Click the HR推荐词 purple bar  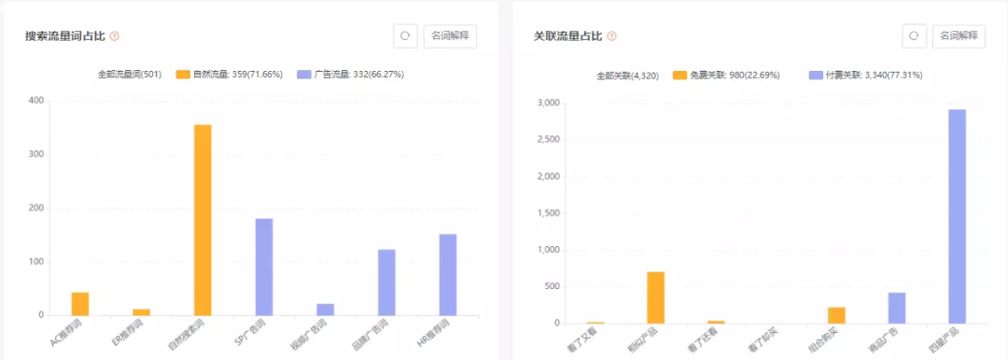point(448,274)
